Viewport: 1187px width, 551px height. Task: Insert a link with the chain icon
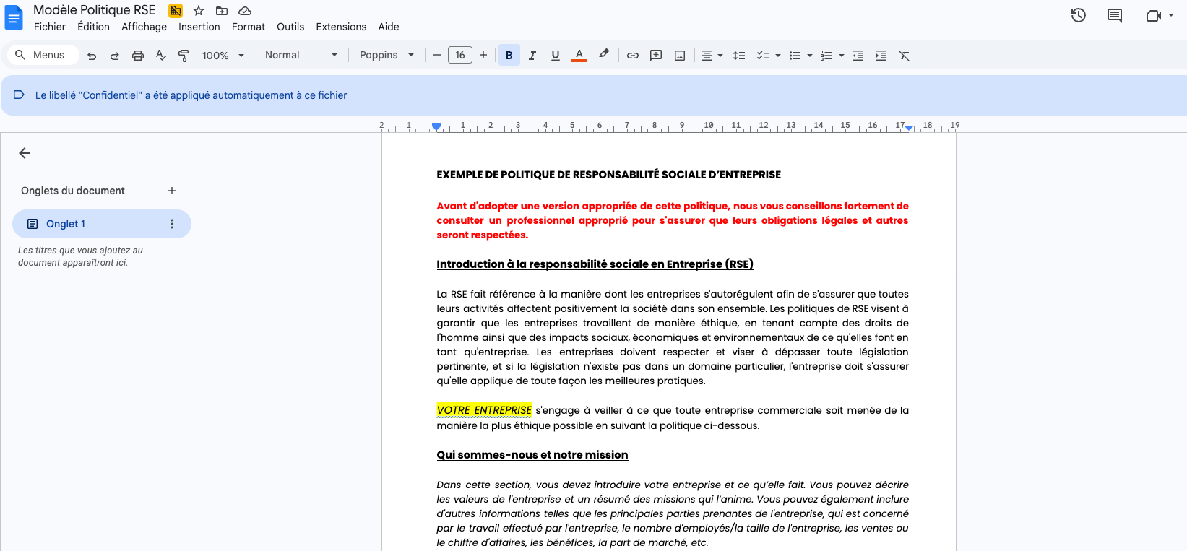633,56
